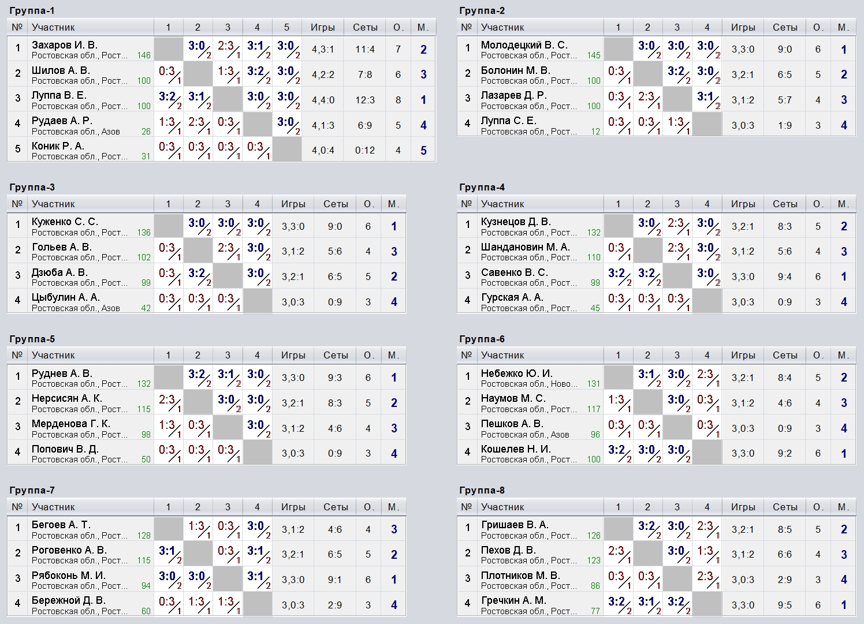Open participant Захаров И. В. in Группа-1
Screen dimensions: 864x624
[x=65, y=45]
